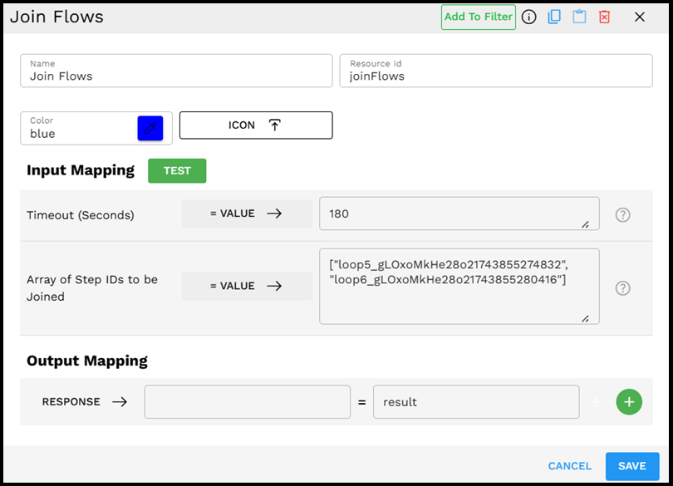
Task: Open the info icon near Add To Filter
Action: [x=529, y=17]
